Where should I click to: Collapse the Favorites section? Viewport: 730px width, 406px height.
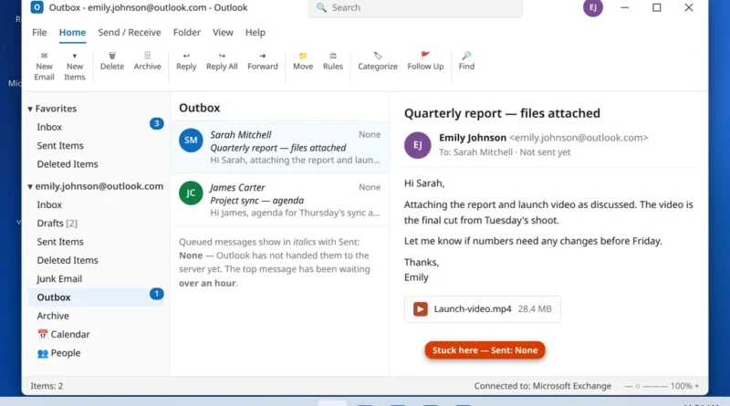coord(30,109)
